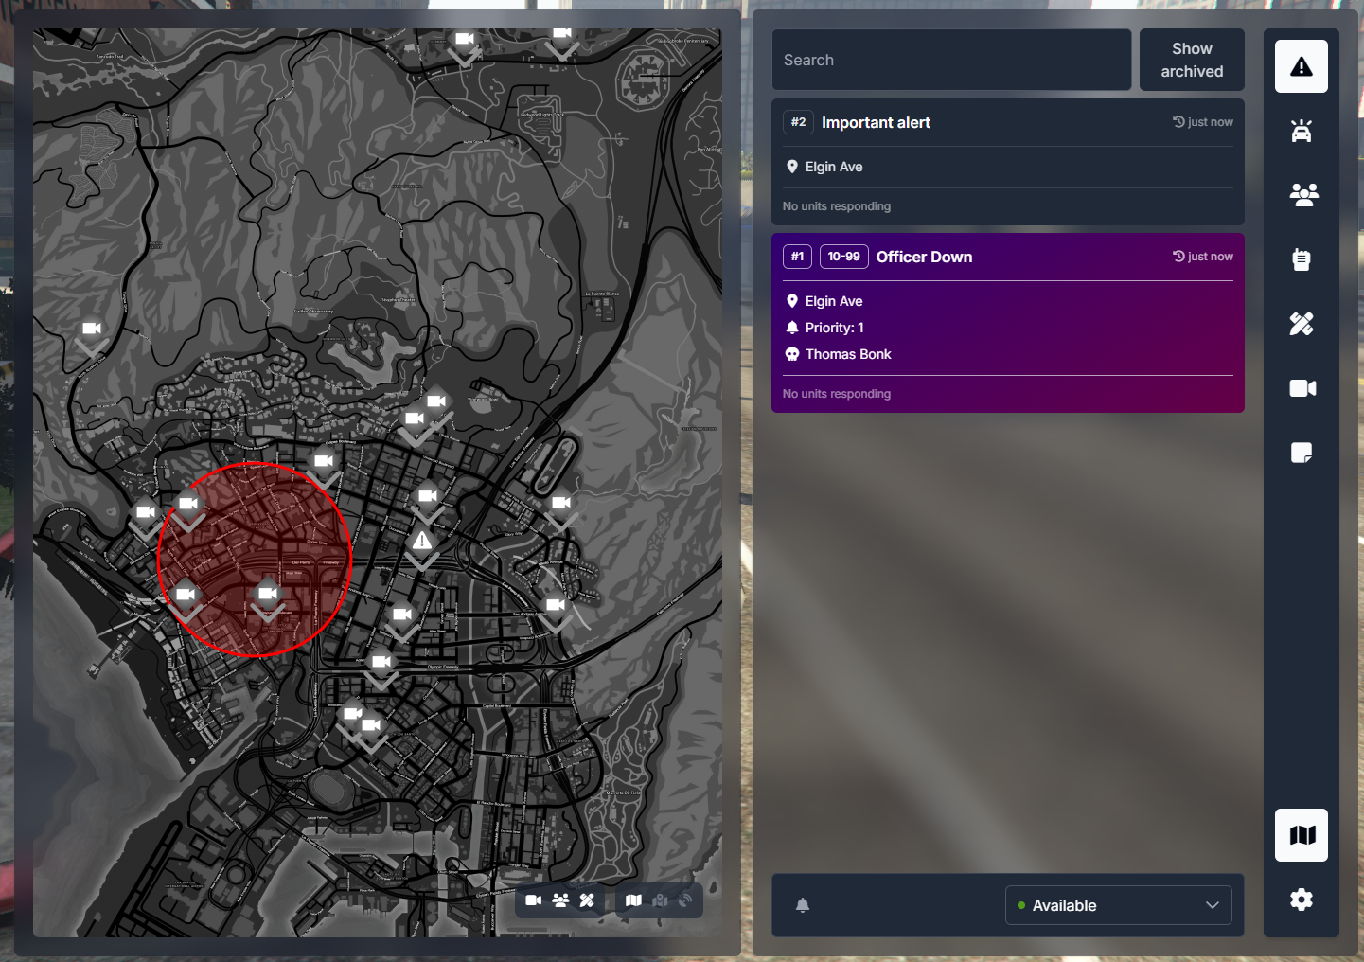This screenshot has height=962, width=1364.
Task: Click the Show archived button
Action: pyautogui.click(x=1192, y=60)
